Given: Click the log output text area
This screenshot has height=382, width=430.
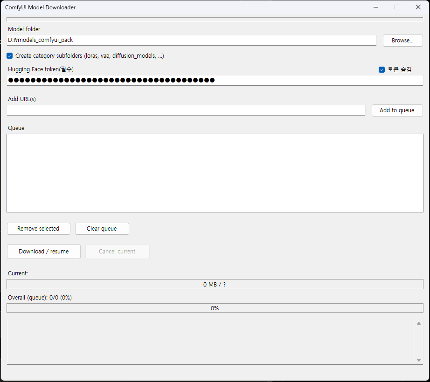Looking at the screenshot, I should point(211,341).
